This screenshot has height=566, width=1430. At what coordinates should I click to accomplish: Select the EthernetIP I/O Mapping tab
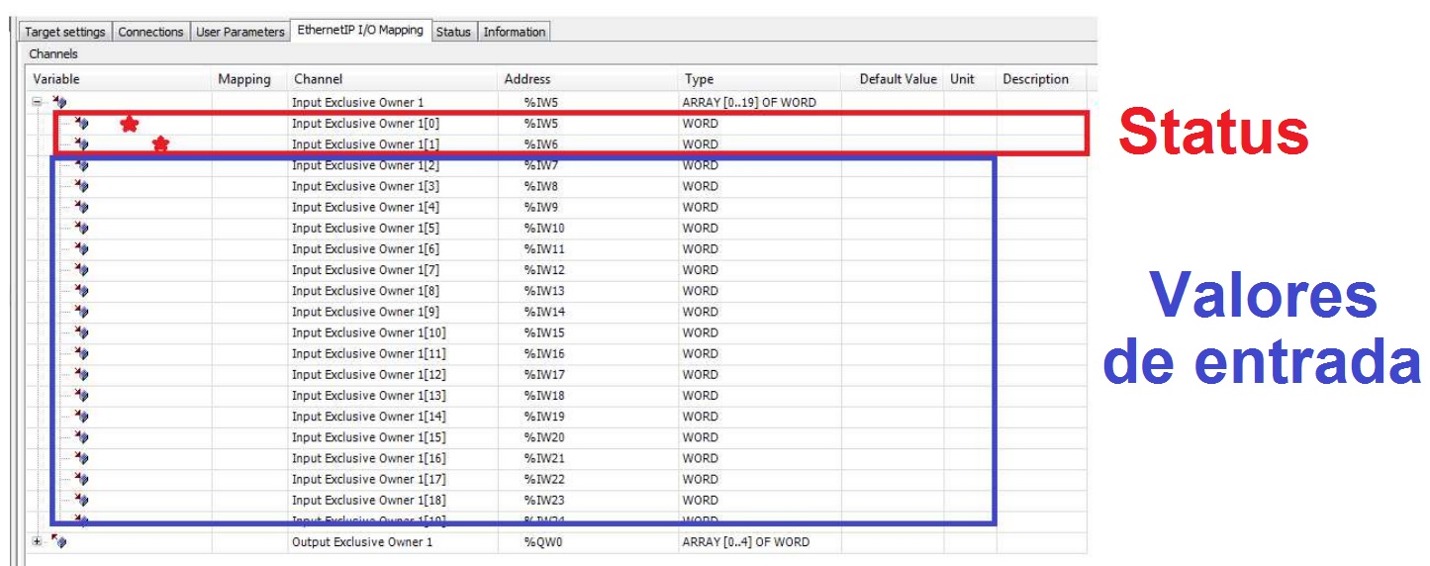pyautogui.click(x=360, y=30)
